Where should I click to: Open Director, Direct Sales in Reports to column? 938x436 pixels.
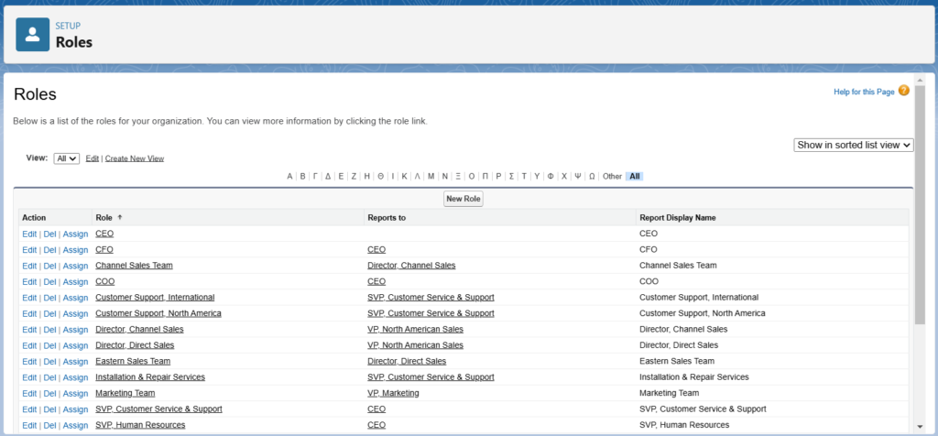tap(407, 361)
